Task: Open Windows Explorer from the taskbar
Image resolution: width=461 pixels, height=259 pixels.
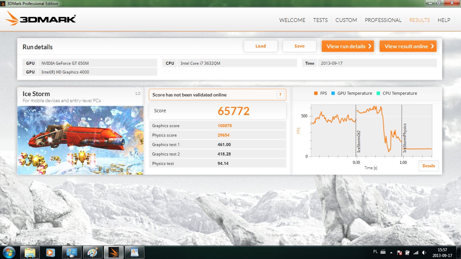Action: coord(30,252)
